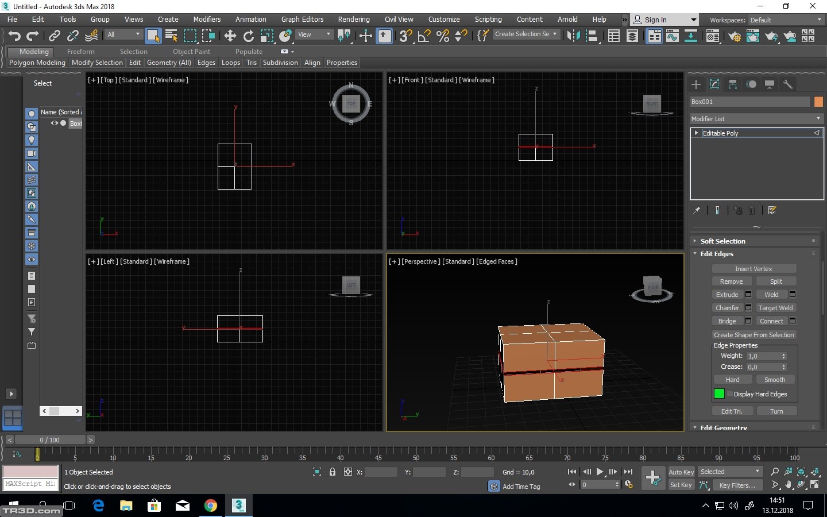The height and width of the screenshot is (517, 827).
Task: Click the orange object color swatch
Action: 818,102
